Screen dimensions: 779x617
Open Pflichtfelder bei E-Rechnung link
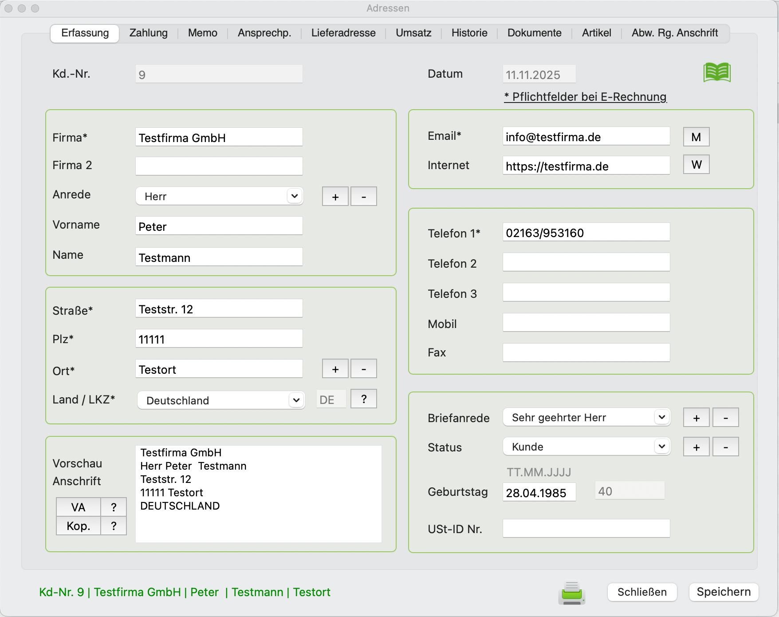point(585,97)
